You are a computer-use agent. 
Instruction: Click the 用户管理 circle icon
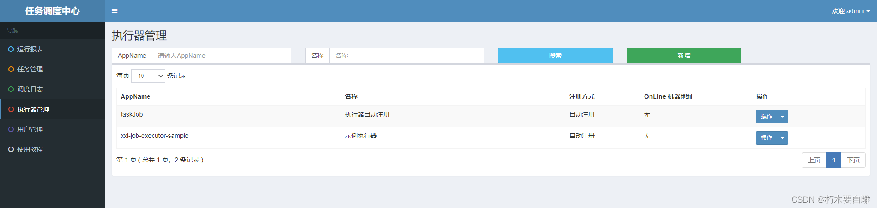coord(11,129)
